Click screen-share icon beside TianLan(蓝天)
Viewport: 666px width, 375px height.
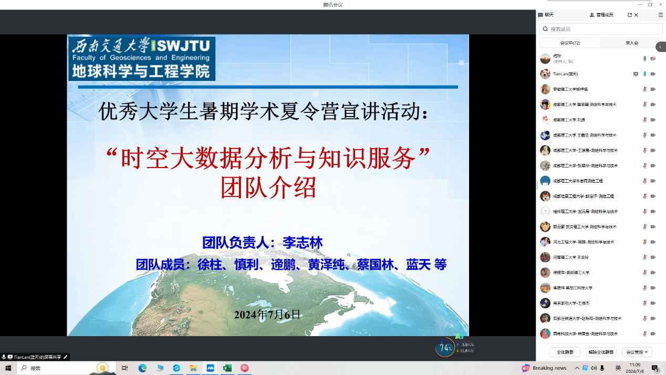[x=636, y=74]
